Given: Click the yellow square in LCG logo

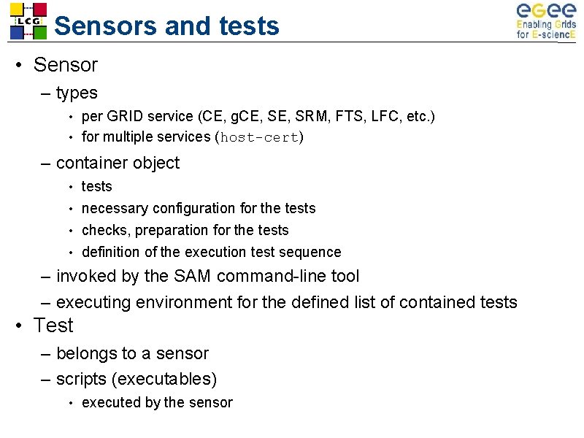Looking at the screenshot, I should click(x=16, y=9).
